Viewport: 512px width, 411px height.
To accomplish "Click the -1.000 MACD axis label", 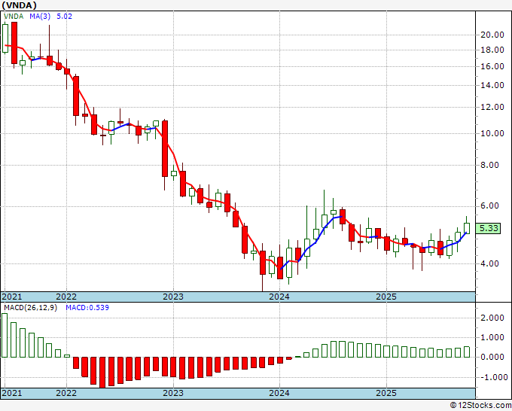I will pos(491,378).
